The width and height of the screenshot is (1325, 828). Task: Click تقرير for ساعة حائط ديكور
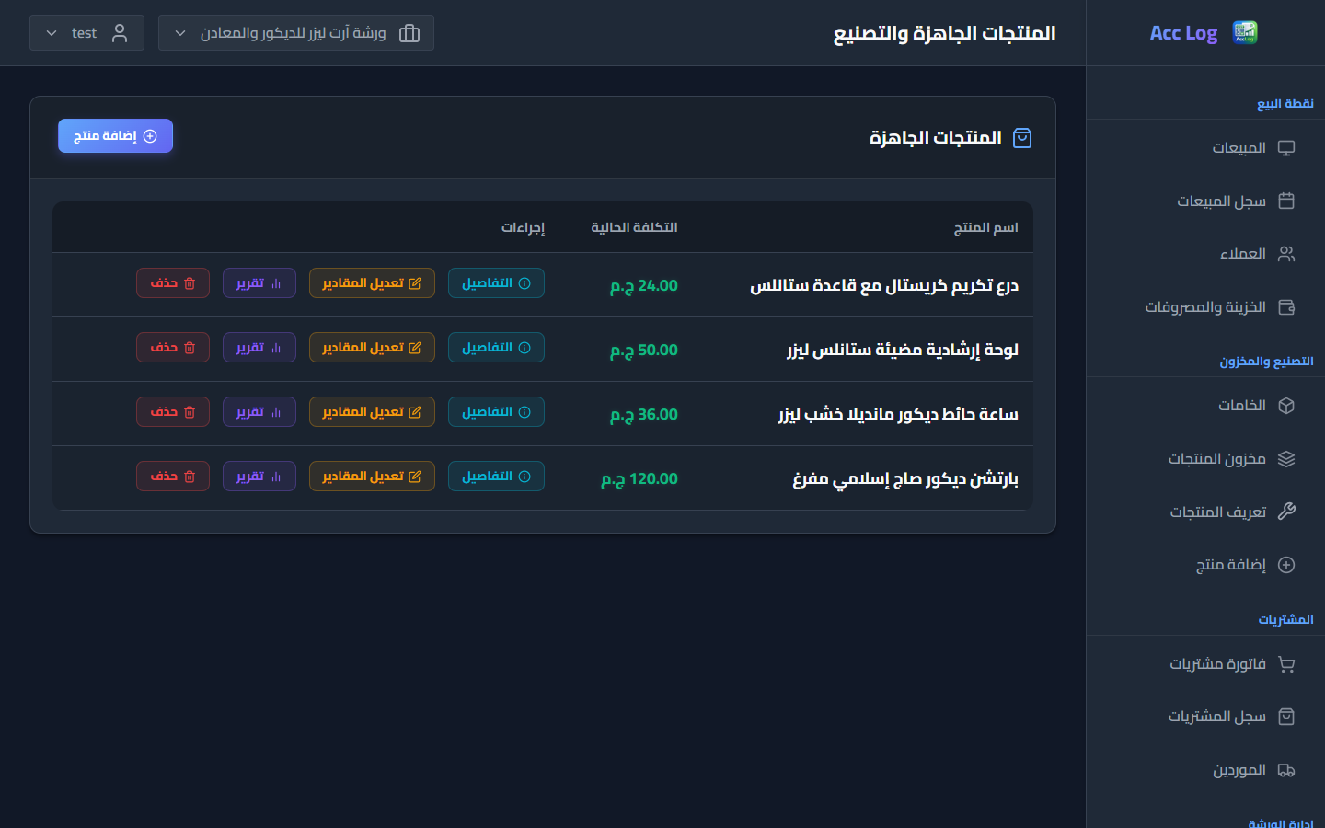click(259, 412)
